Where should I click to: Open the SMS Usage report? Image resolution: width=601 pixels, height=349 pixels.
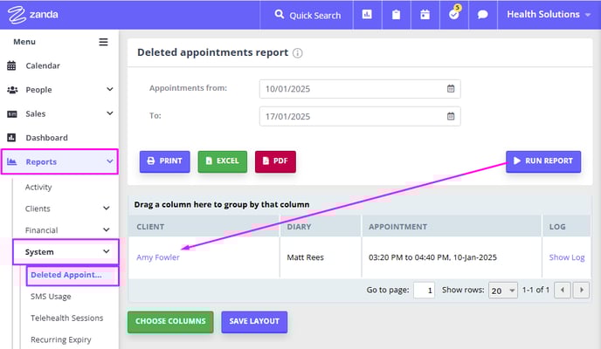click(x=51, y=297)
